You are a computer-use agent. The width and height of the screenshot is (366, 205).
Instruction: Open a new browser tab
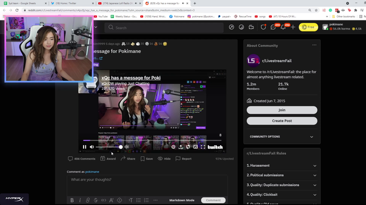tap(194, 3)
